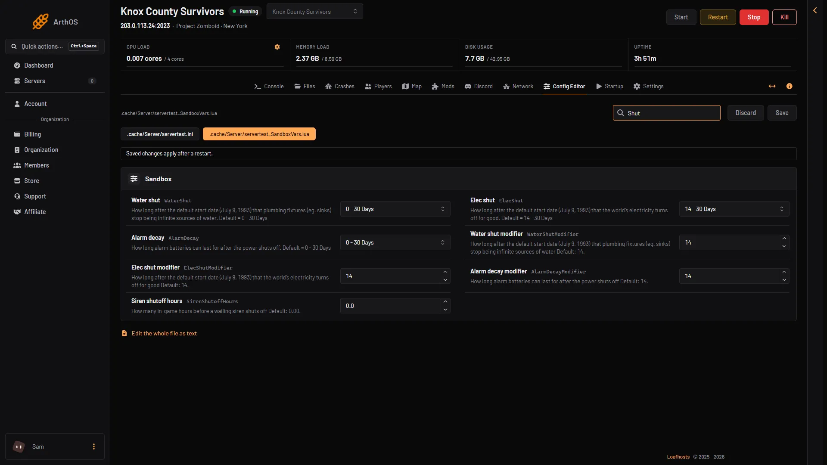Open the Quick actions search box

coord(55,46)
